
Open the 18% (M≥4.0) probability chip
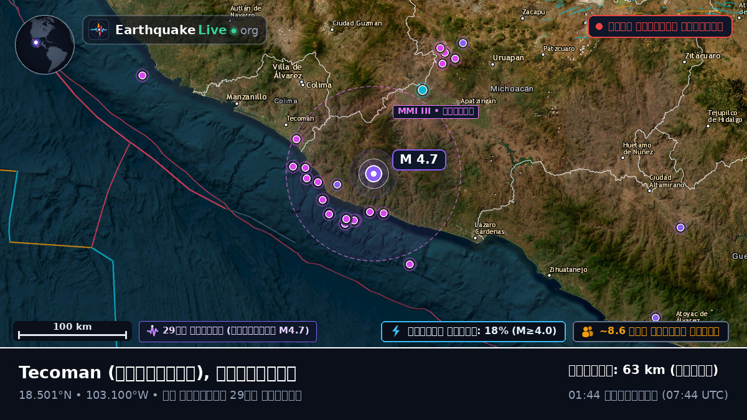coord(473,332)
